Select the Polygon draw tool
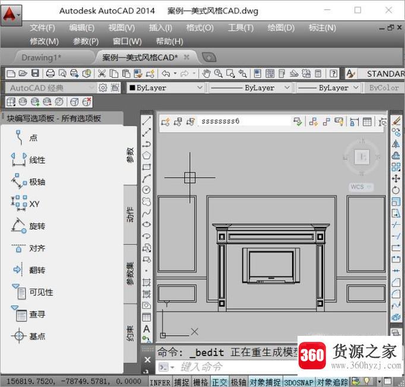This screenshot has width=405, height=387. [x=147, y=155]
